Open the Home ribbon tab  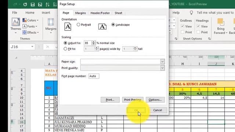[x=30, y=13]
